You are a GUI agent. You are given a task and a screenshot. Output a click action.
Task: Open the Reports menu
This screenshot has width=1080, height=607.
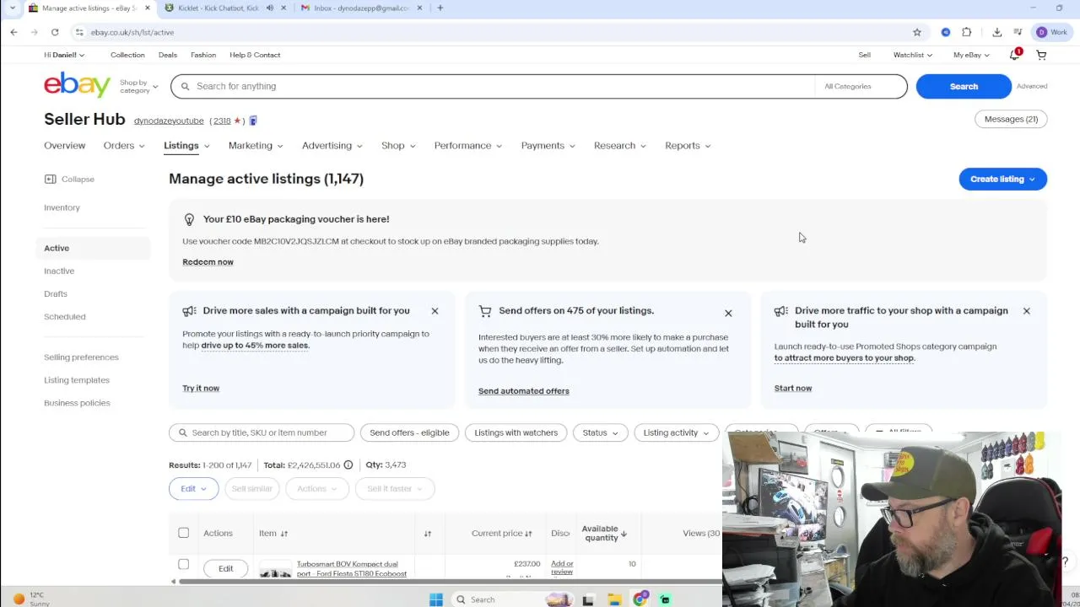688,146
